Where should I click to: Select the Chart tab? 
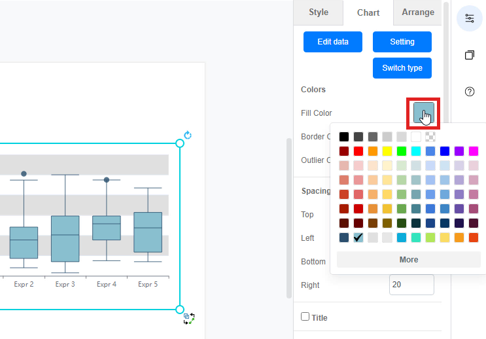point(368,12)
